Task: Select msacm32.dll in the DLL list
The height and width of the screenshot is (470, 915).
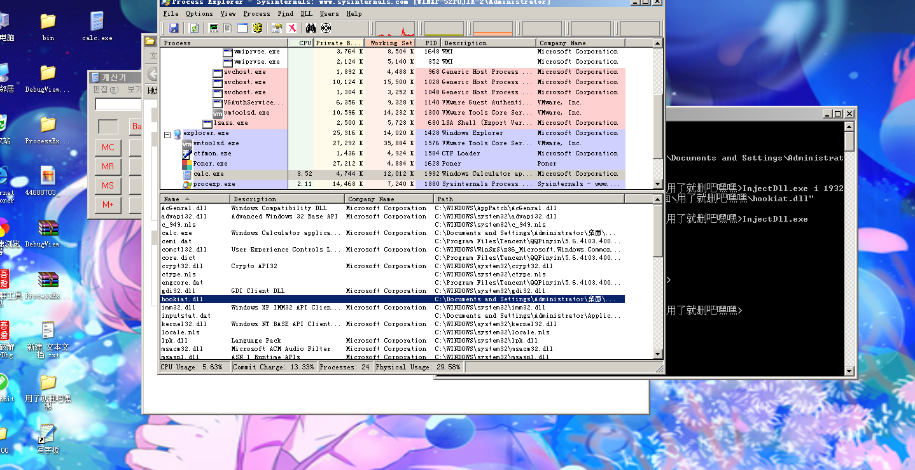Action: pyautogui.click(x=393, y=348)
